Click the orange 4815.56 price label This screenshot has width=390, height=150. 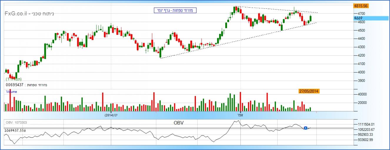click(x=361, y=6)
